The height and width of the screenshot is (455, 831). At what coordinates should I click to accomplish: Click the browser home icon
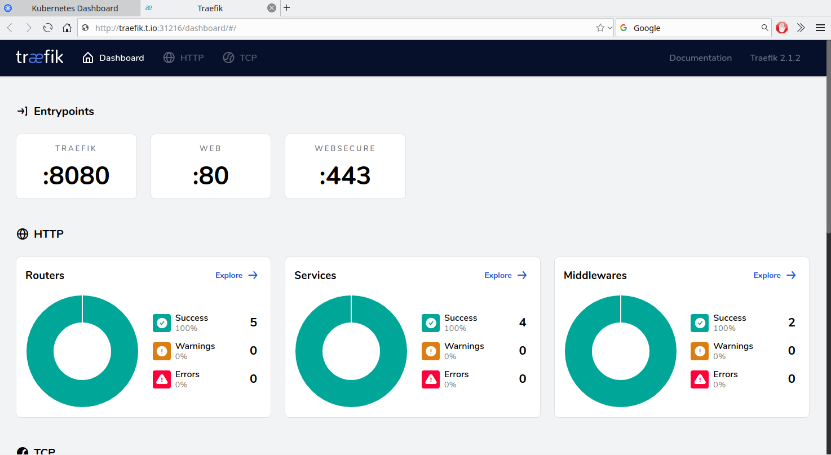(x=67, y=28)
